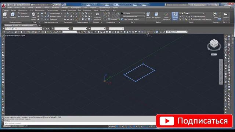Toggle snap mode in status bar

pos(120,126)
